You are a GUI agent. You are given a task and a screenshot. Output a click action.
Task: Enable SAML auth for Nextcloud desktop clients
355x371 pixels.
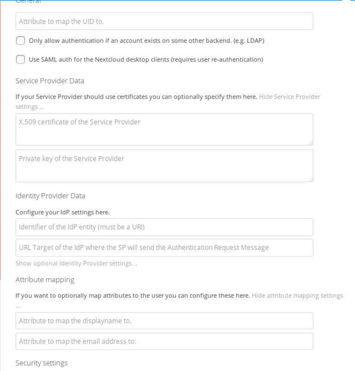click(20, 59)
